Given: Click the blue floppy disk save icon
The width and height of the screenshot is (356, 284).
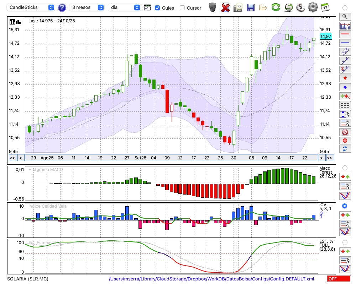Looking at the screenshot, I should pos(251,7).
